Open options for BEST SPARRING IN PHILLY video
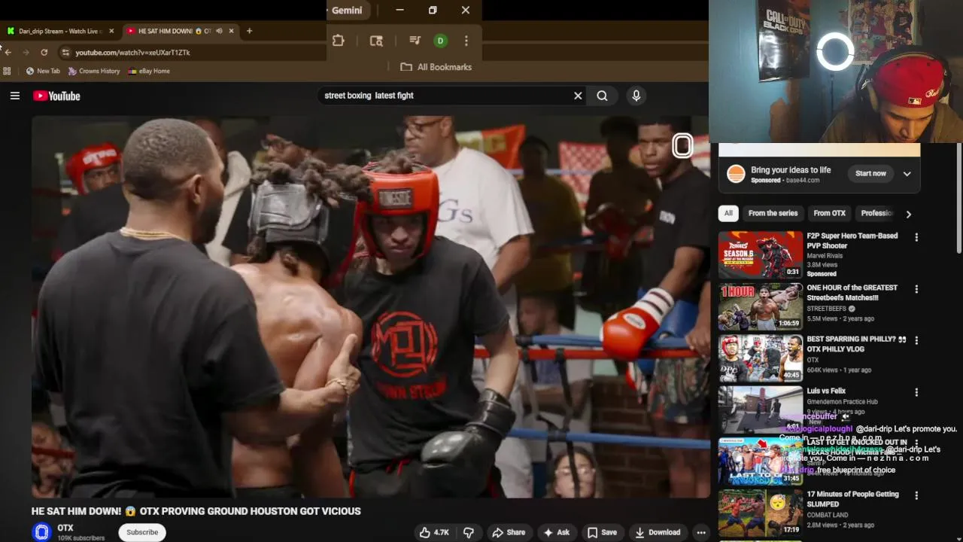963x542 pixels. pyautogui.click(x=916, y=340)
